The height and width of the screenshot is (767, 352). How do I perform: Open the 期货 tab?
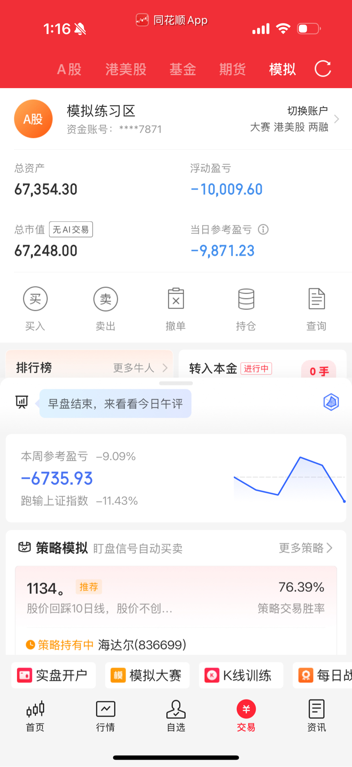click(x=232, y=69)
